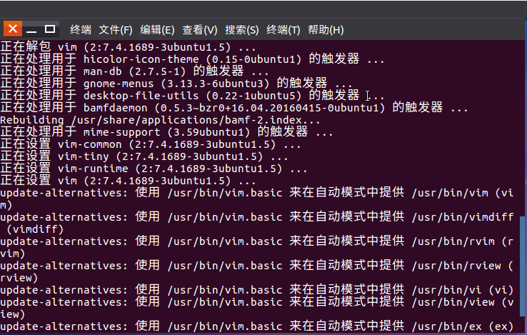The image size is (527, 335).
Task: Click the Rebuilding bamf-2.index line
Action: point(160,120)
